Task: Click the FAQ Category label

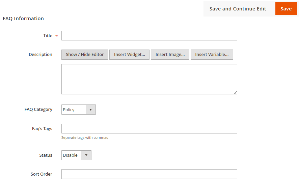Action: coord(38,110)
